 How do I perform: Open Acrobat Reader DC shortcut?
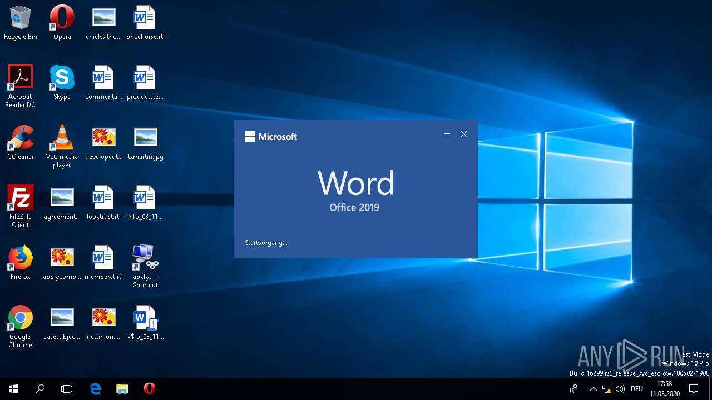(x=21, y=87)
